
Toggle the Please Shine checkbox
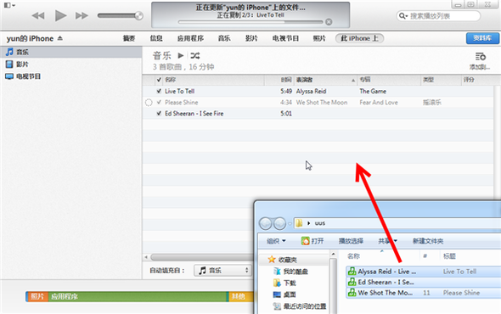tap(159, 103)
